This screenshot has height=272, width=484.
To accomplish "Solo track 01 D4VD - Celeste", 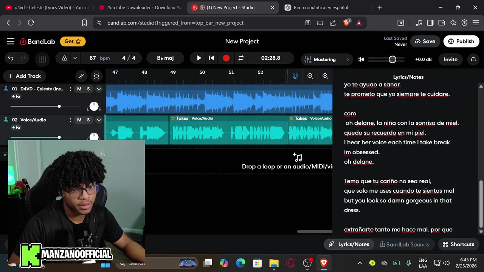I will [88, 89].
